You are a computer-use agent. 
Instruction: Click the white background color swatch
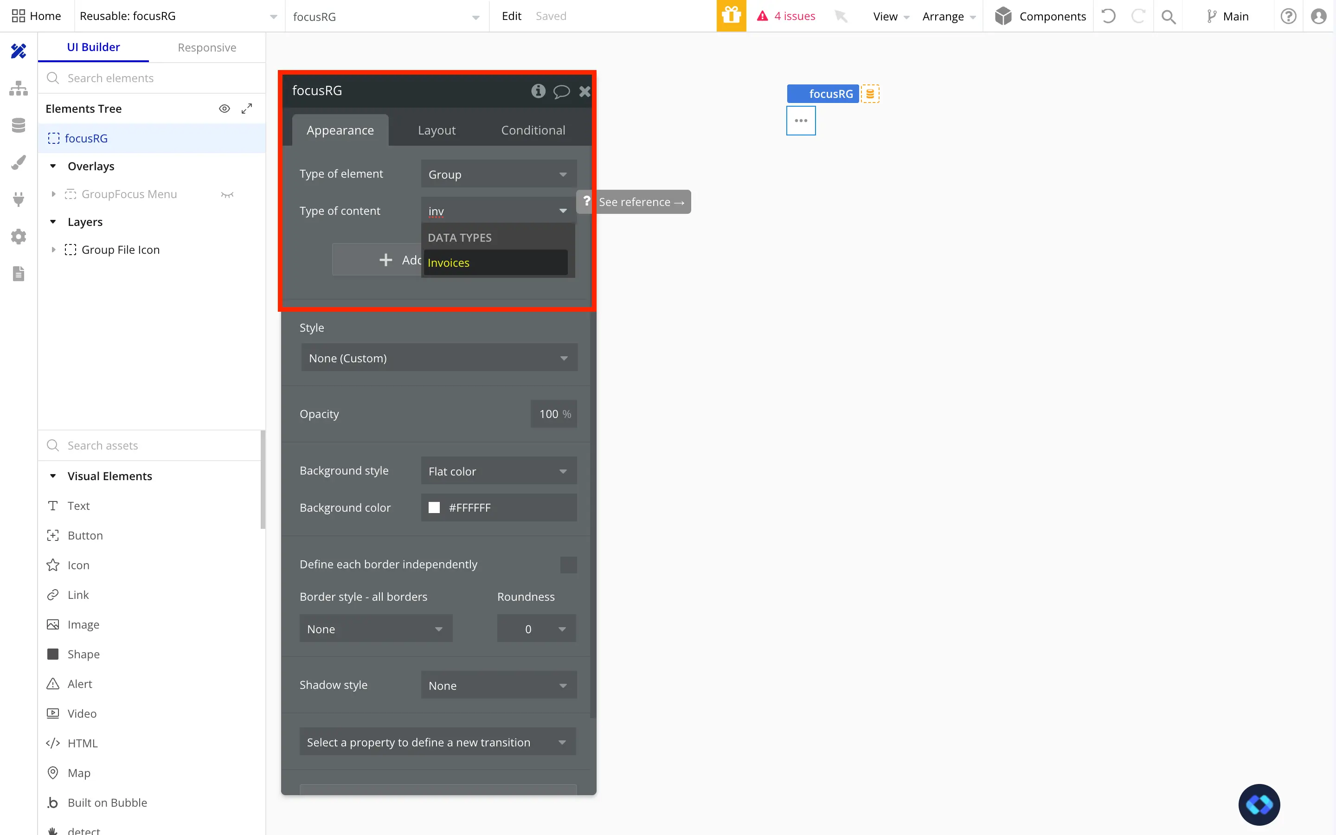435,507
